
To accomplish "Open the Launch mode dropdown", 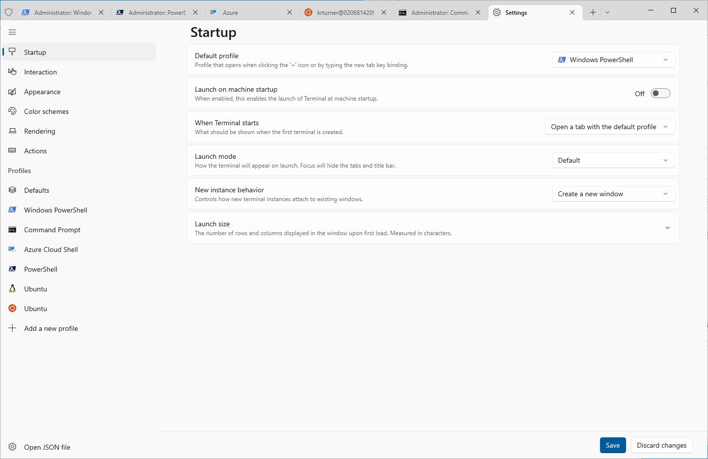I will 613,160.
